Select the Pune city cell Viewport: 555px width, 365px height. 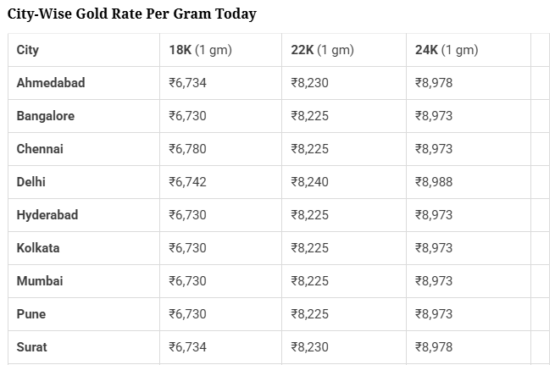point(31,314)
